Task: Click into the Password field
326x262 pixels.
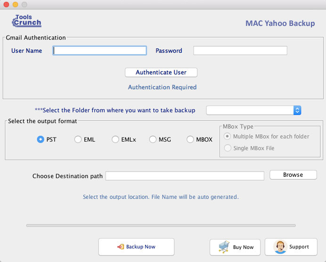Action: (240, 50)
